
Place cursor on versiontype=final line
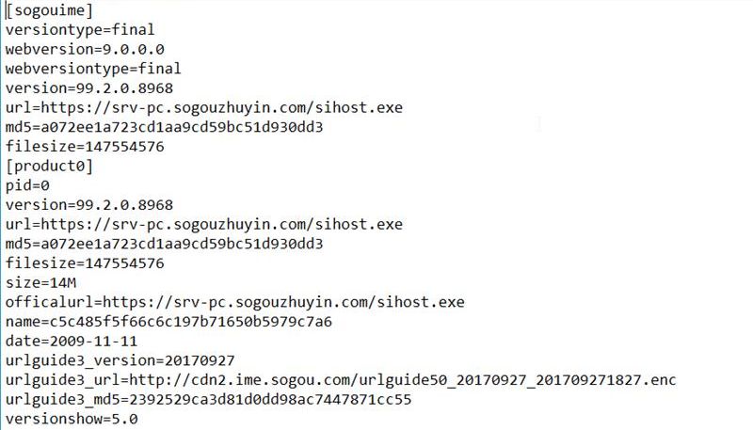79,29
